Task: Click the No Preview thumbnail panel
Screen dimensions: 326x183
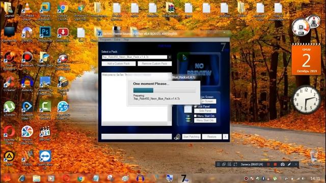Action: tap(199, 70)
